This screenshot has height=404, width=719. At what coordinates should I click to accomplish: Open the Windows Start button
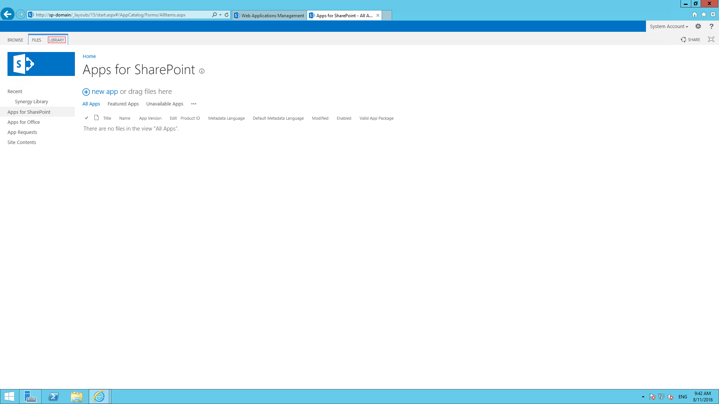coord(9,397)
